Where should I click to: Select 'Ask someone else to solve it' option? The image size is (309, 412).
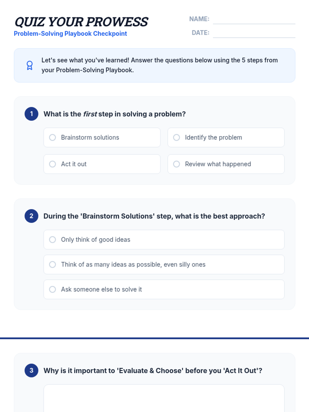coord(164,289)
